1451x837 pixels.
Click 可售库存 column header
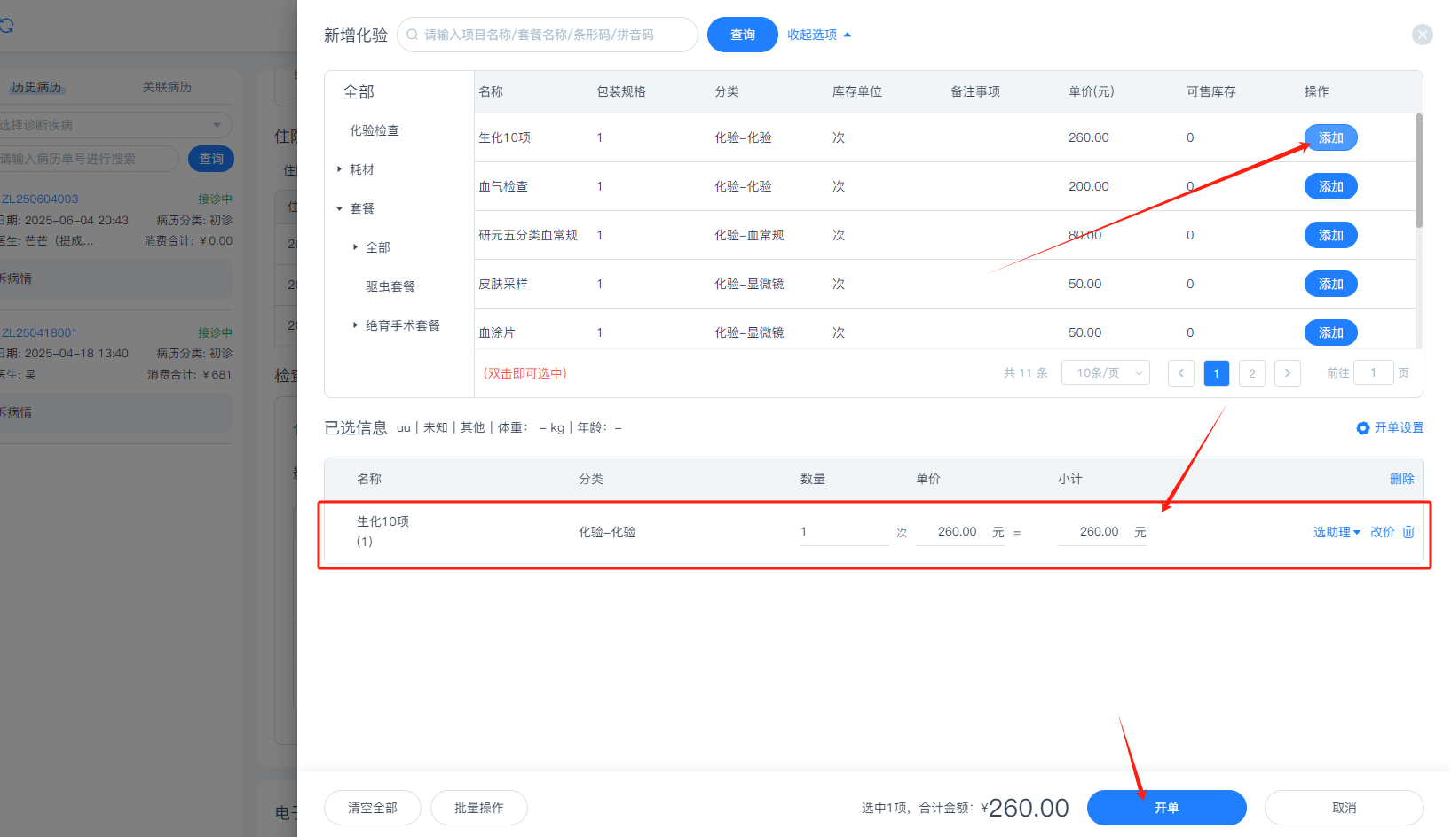click(x=1211, y=91)
